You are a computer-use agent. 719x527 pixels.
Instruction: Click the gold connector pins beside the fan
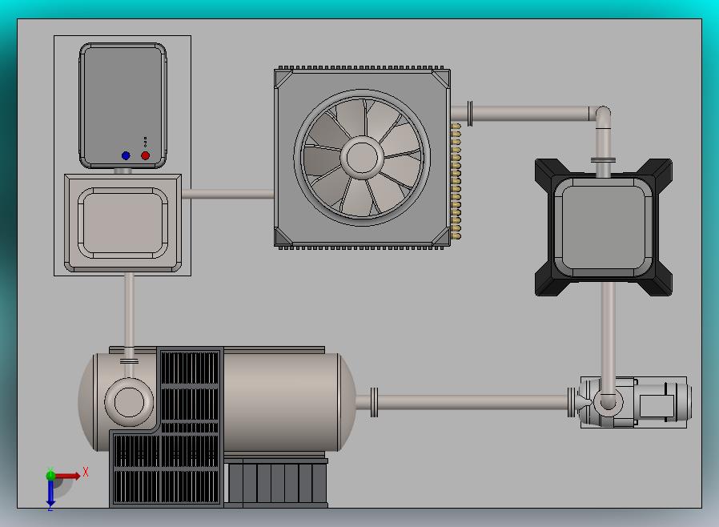point(456,181)
